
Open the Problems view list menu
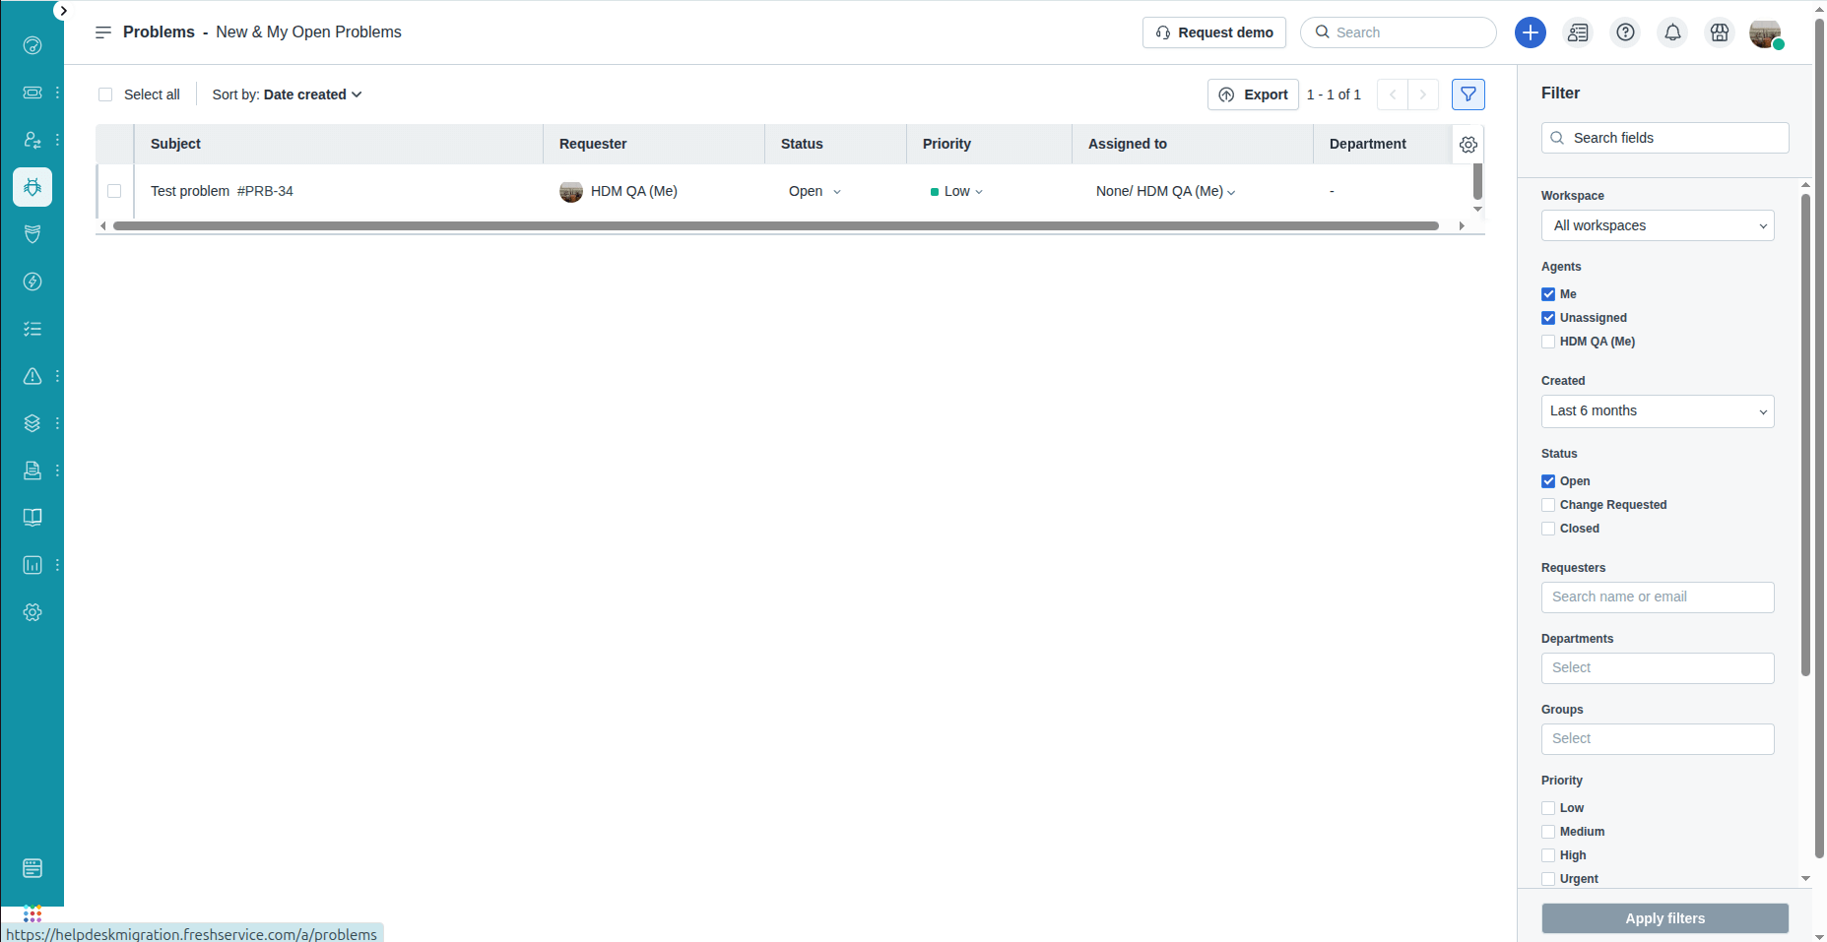point(102,32)
